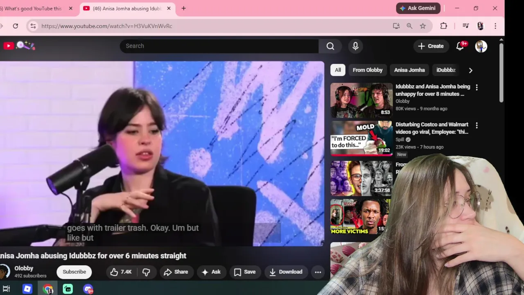Select the All filter chip

pyautogui.click(x=338, y=70)
